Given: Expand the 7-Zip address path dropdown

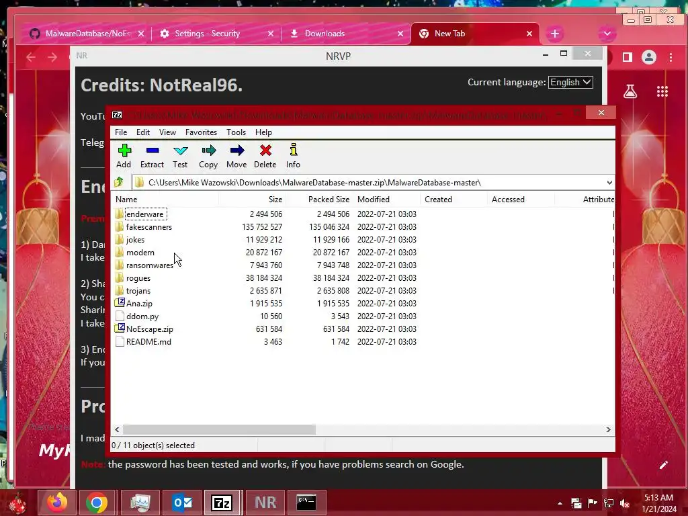Looking at the screenshot, I should (609, 183).
